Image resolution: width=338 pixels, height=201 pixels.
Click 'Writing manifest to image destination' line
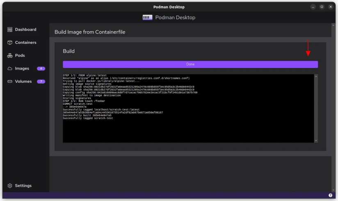pos(92,95)
